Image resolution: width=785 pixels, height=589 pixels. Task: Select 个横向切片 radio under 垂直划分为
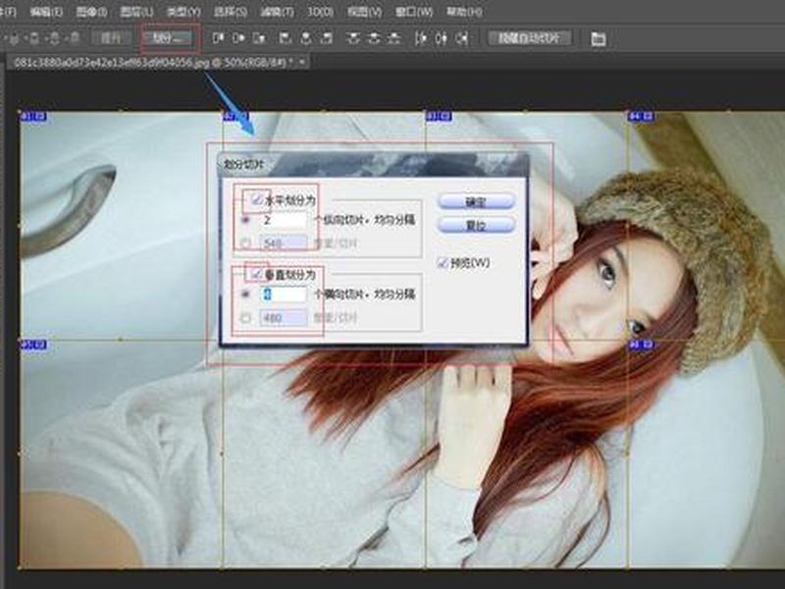[x=245, y=294]
